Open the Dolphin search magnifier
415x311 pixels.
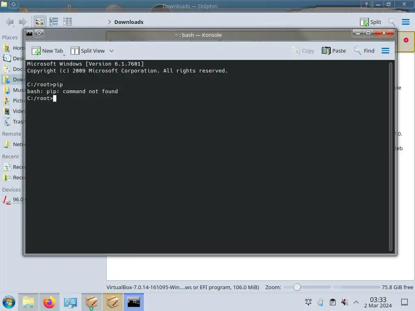(392, 22)
